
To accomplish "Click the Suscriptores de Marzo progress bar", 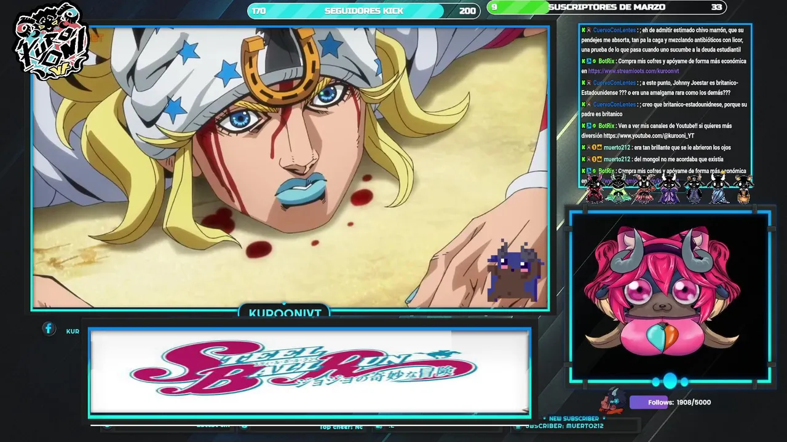I will coord(606,7).
